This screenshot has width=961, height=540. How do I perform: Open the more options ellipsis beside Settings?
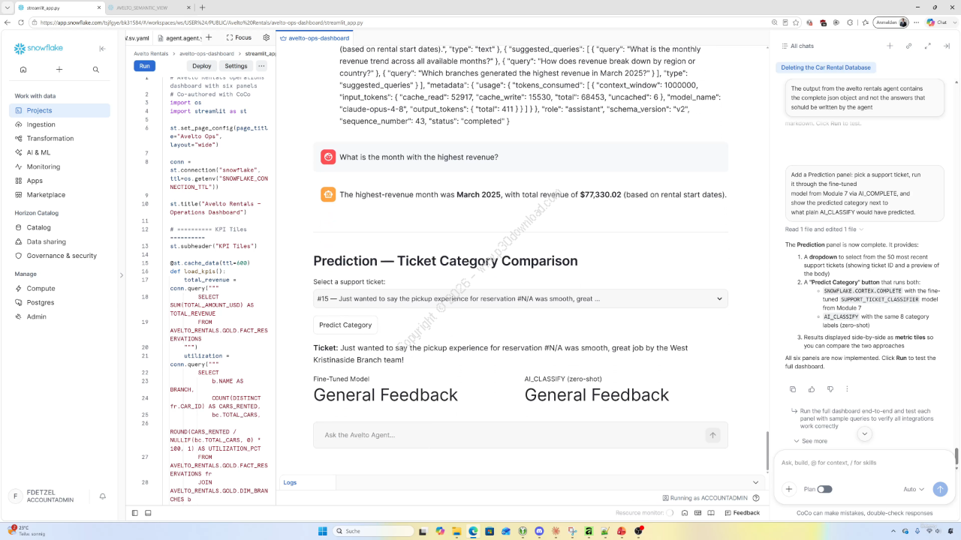point(261,66)
